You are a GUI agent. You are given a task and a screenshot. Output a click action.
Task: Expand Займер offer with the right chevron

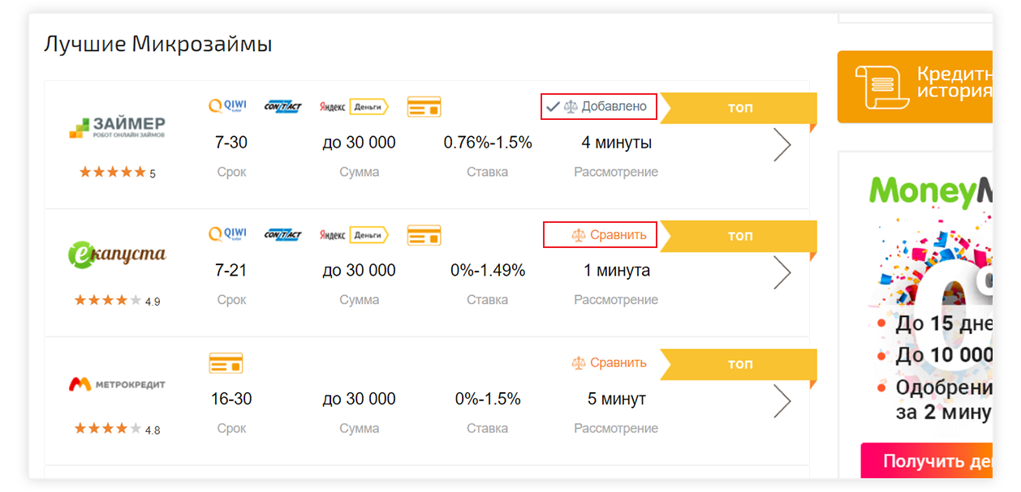click(782, 145)
